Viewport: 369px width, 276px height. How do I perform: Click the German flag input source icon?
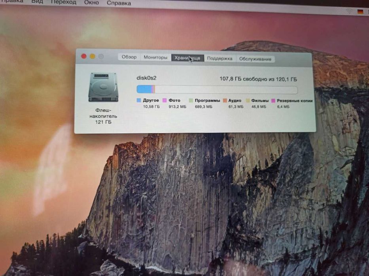[360, 12]
